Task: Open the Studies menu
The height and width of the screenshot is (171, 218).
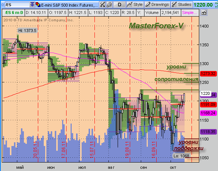Action: (182, 5)
